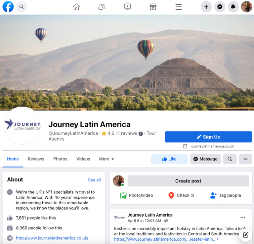Open the notifications bell
This screenshot has height=244, width=254.
click(233, 7)
